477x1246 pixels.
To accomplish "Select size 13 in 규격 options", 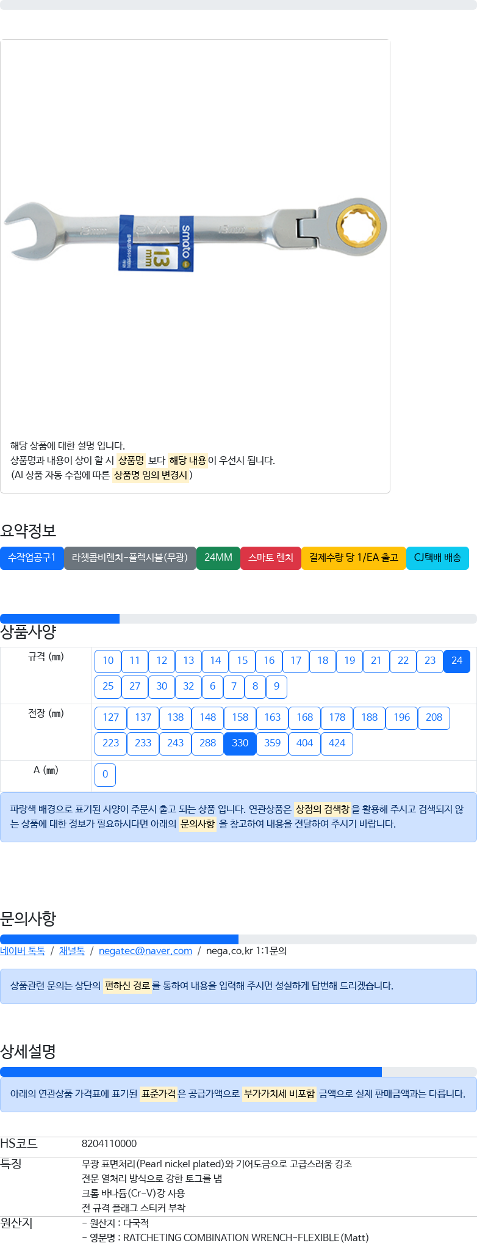I will point(188,661).
